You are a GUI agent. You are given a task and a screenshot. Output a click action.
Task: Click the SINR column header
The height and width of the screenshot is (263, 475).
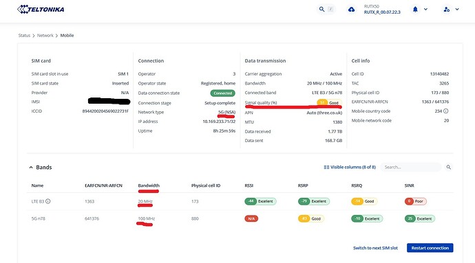[410, 185]
